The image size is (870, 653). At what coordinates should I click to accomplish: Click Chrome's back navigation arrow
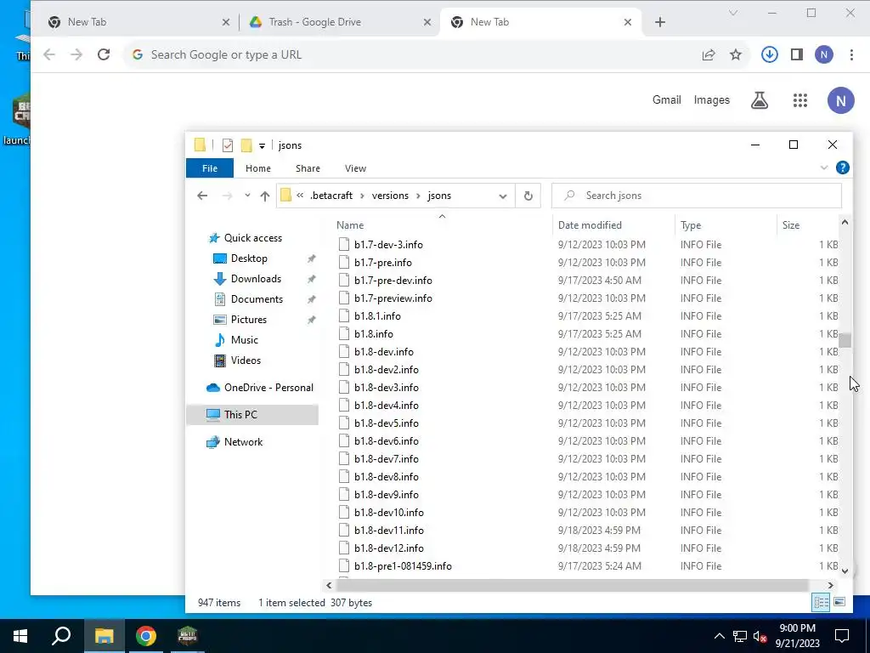click(49, 54)
